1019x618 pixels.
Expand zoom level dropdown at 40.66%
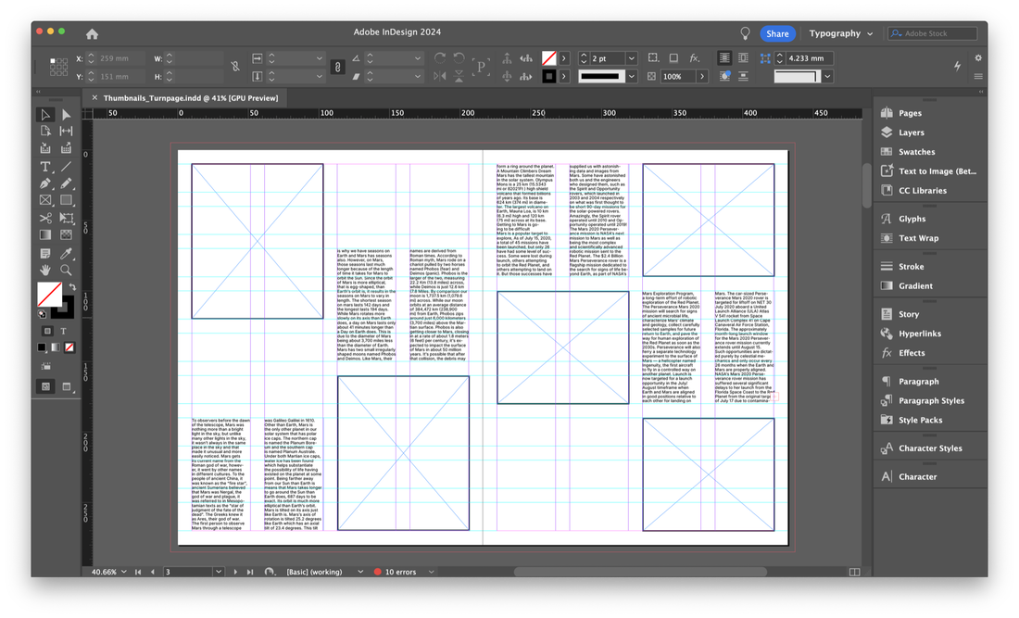coord(123,572)
